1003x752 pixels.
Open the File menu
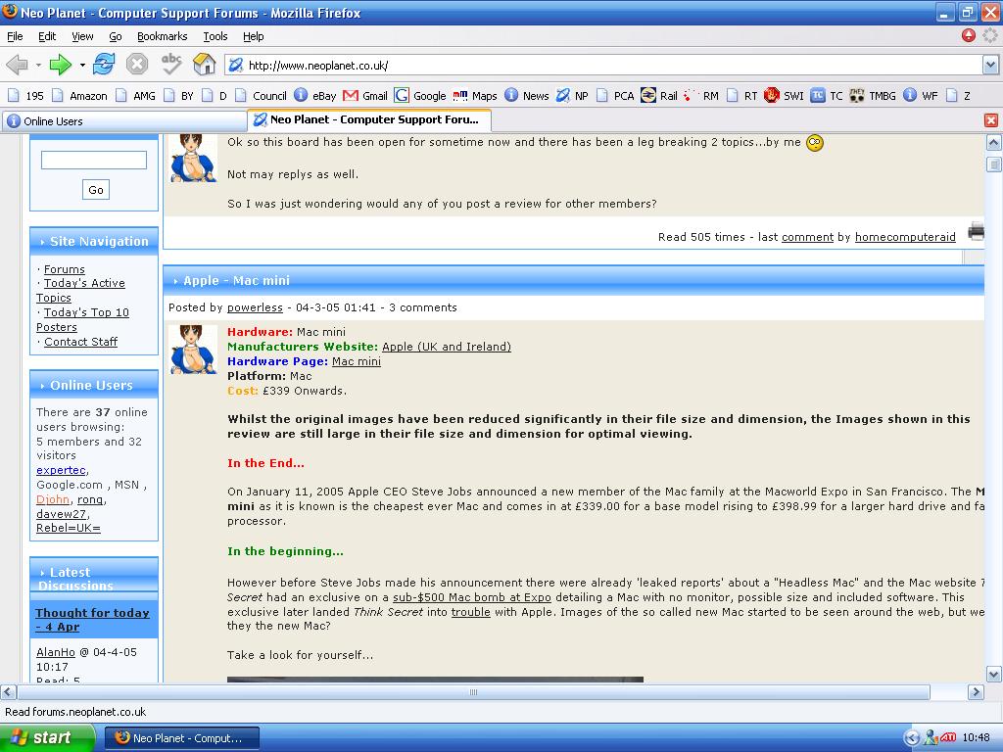(15, 36)
